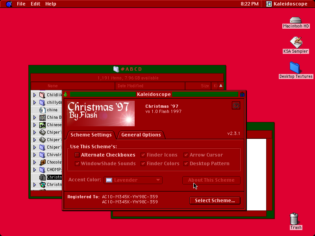Open the Apple menu
This screenshot has width=315, height=236.
coord(9,4)
